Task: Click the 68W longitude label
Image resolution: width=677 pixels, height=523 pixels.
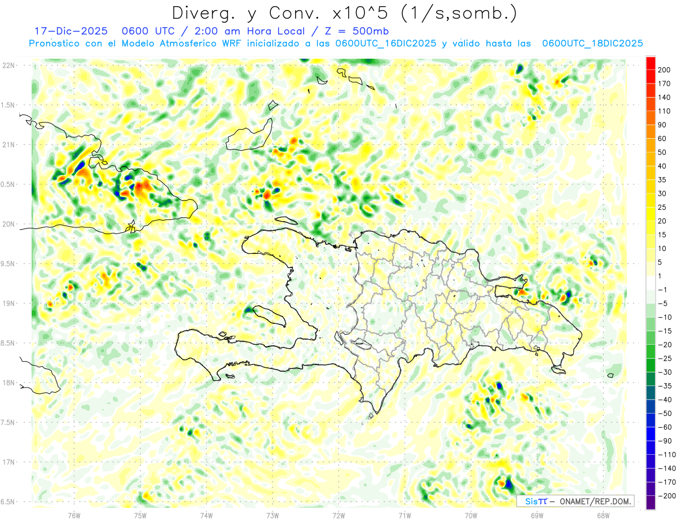Action: [x=603, y=515]
